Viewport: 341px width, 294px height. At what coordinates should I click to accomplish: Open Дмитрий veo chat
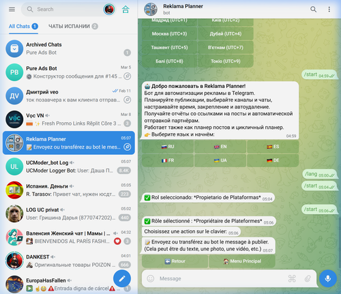tap(68, 95)
